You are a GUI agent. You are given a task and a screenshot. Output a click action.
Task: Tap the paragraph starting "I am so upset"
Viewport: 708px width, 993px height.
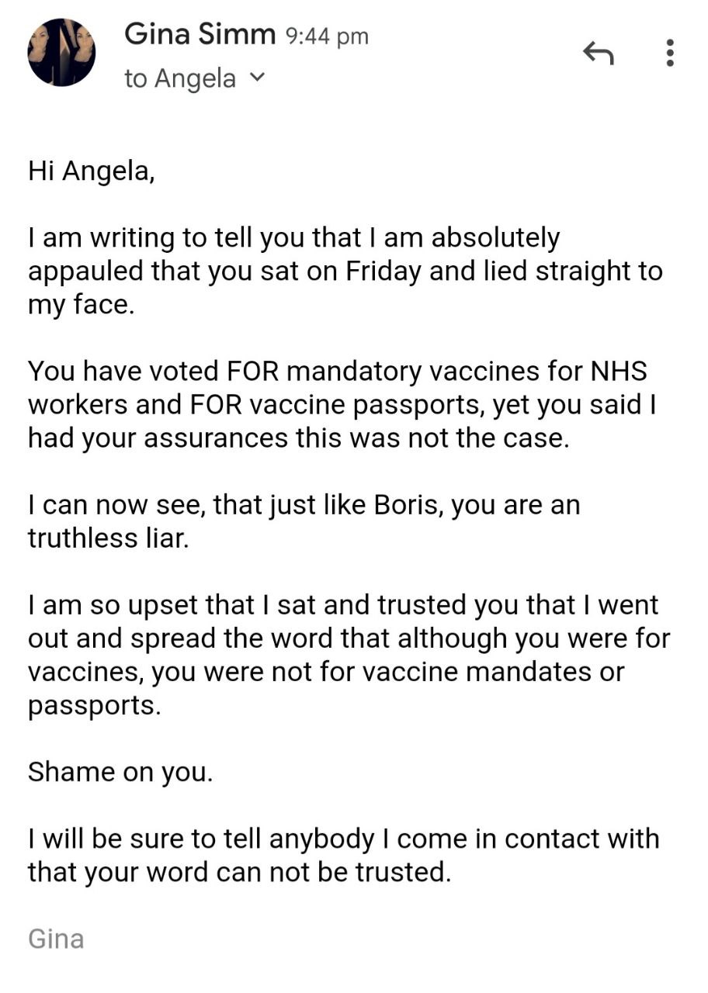click(348, 655)
